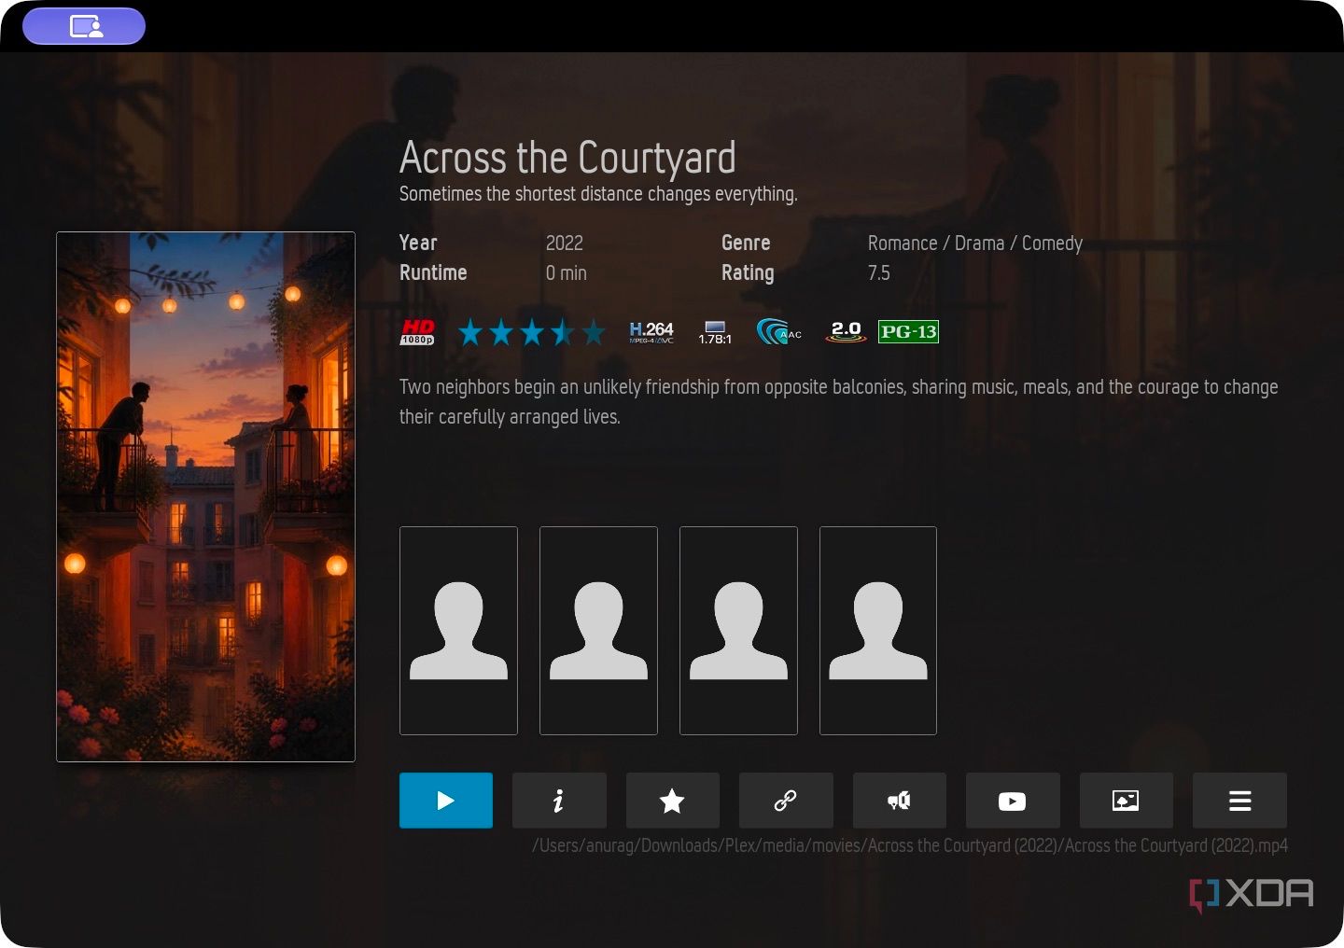Select the H.264 codec badge

pos(651,332)
